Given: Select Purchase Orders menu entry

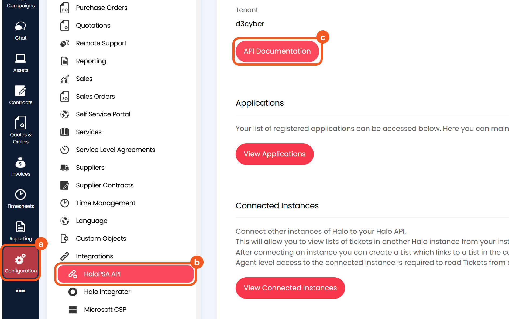Looking at the screenshot, I should [x=101, y=8].
